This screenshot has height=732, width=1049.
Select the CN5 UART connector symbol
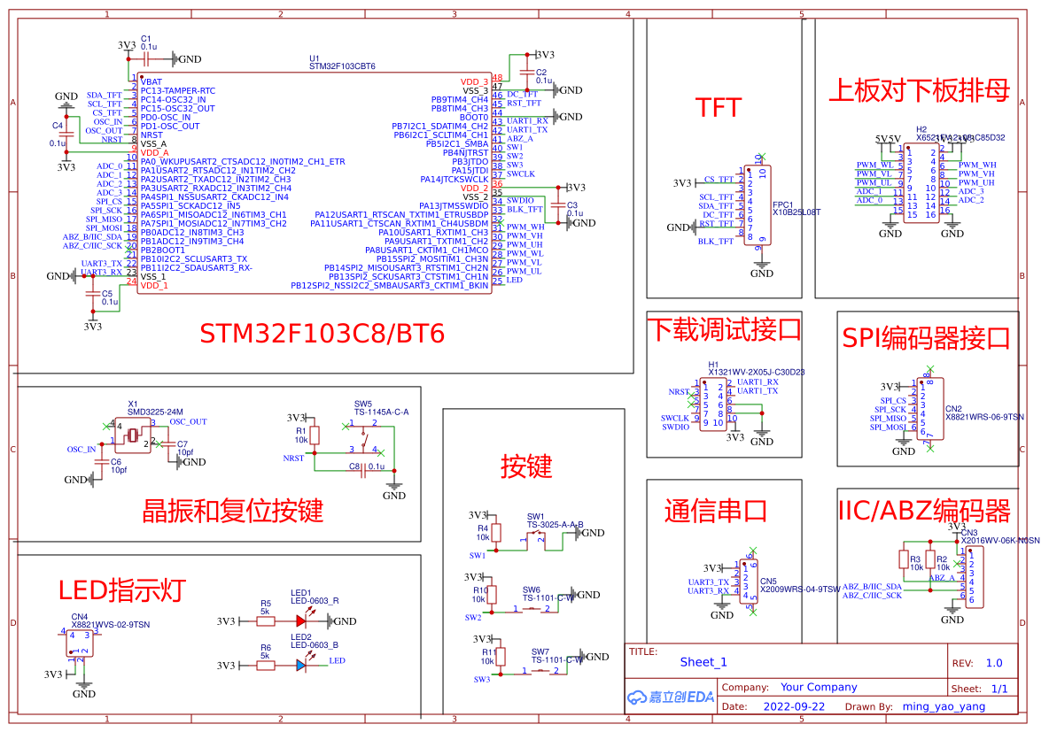point(750,582)
